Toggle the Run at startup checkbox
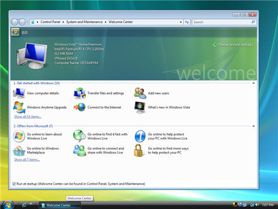 pyautogui.click(x=14, y=184)
